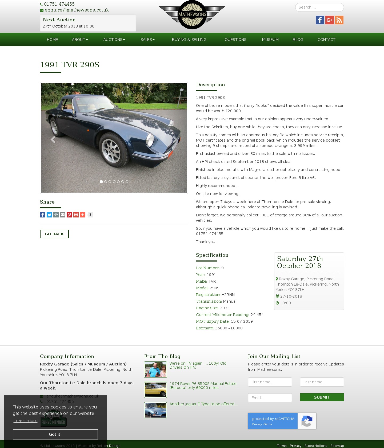Click the TVR 290S main photo
Image resolution: width=384 pixels, height=448 pixels.
click(x=114, y=138)
